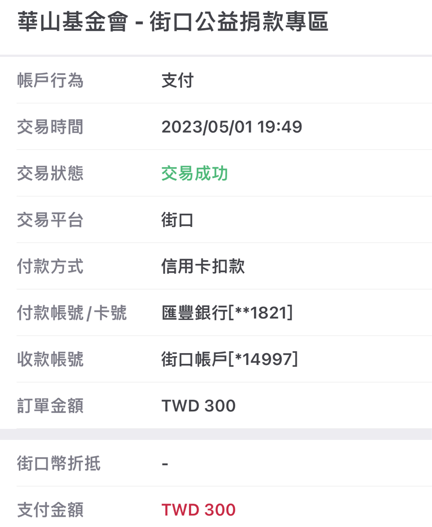Click the 付款方式 label

click(50, 266)
